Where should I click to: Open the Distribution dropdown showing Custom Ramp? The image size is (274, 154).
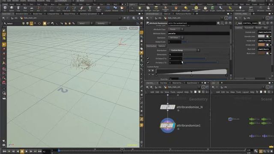[x=184, y=50]
